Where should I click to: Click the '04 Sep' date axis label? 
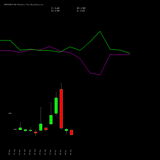(71, 152)
